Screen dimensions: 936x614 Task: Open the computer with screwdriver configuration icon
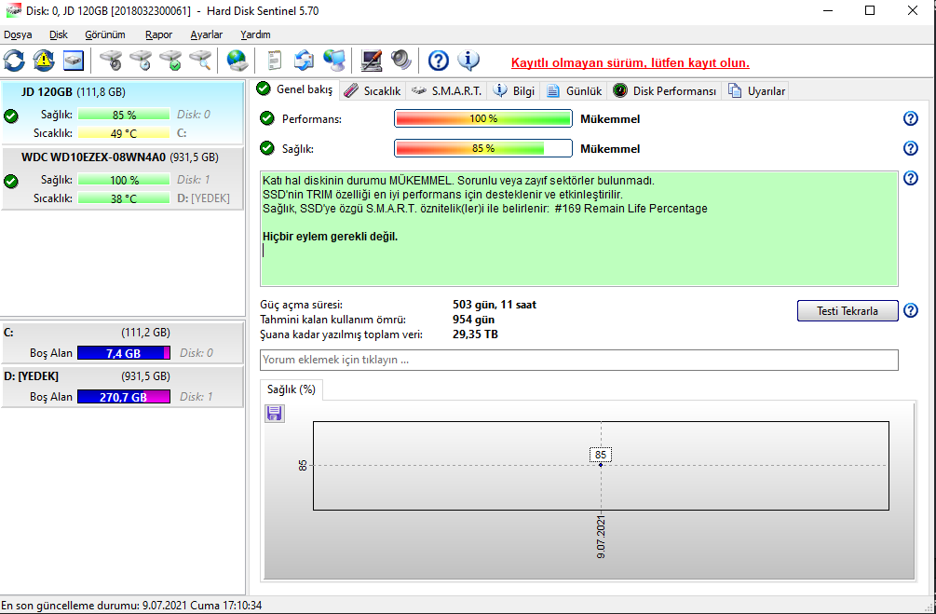[372, 61]
